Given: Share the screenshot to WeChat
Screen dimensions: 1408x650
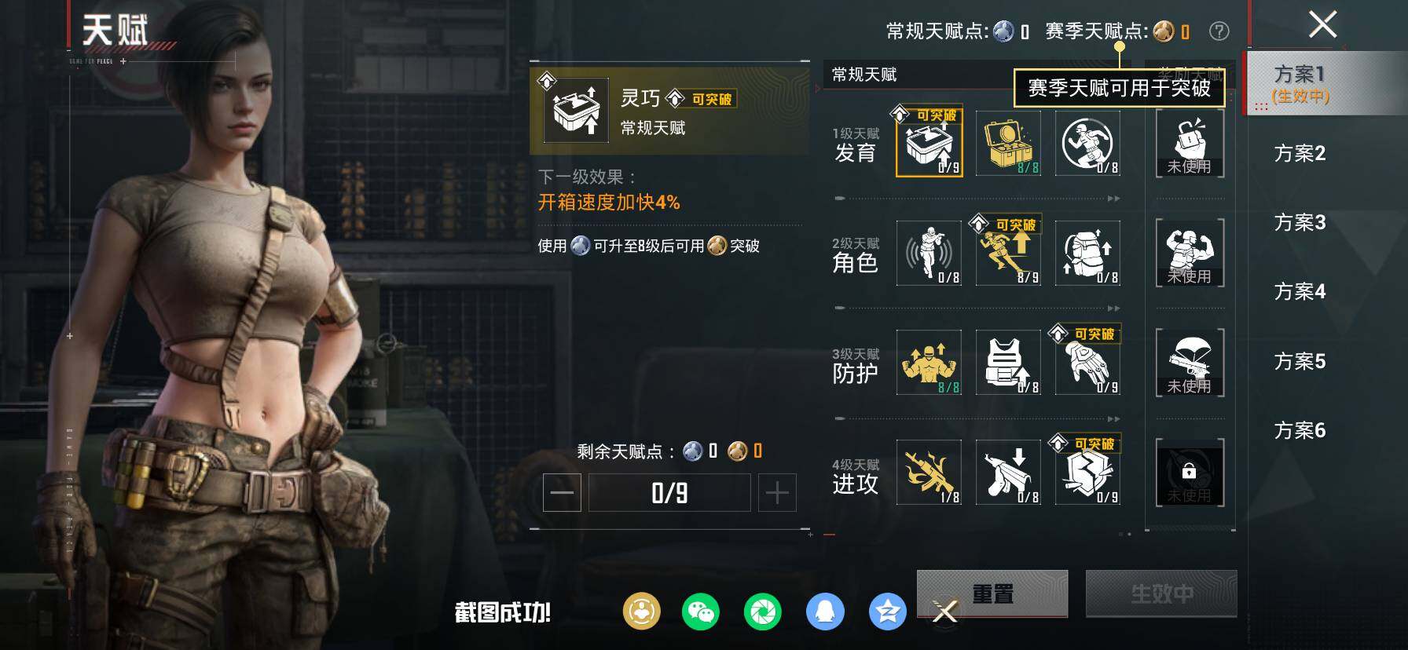Looking at the screenshot, I should [700, 612].
